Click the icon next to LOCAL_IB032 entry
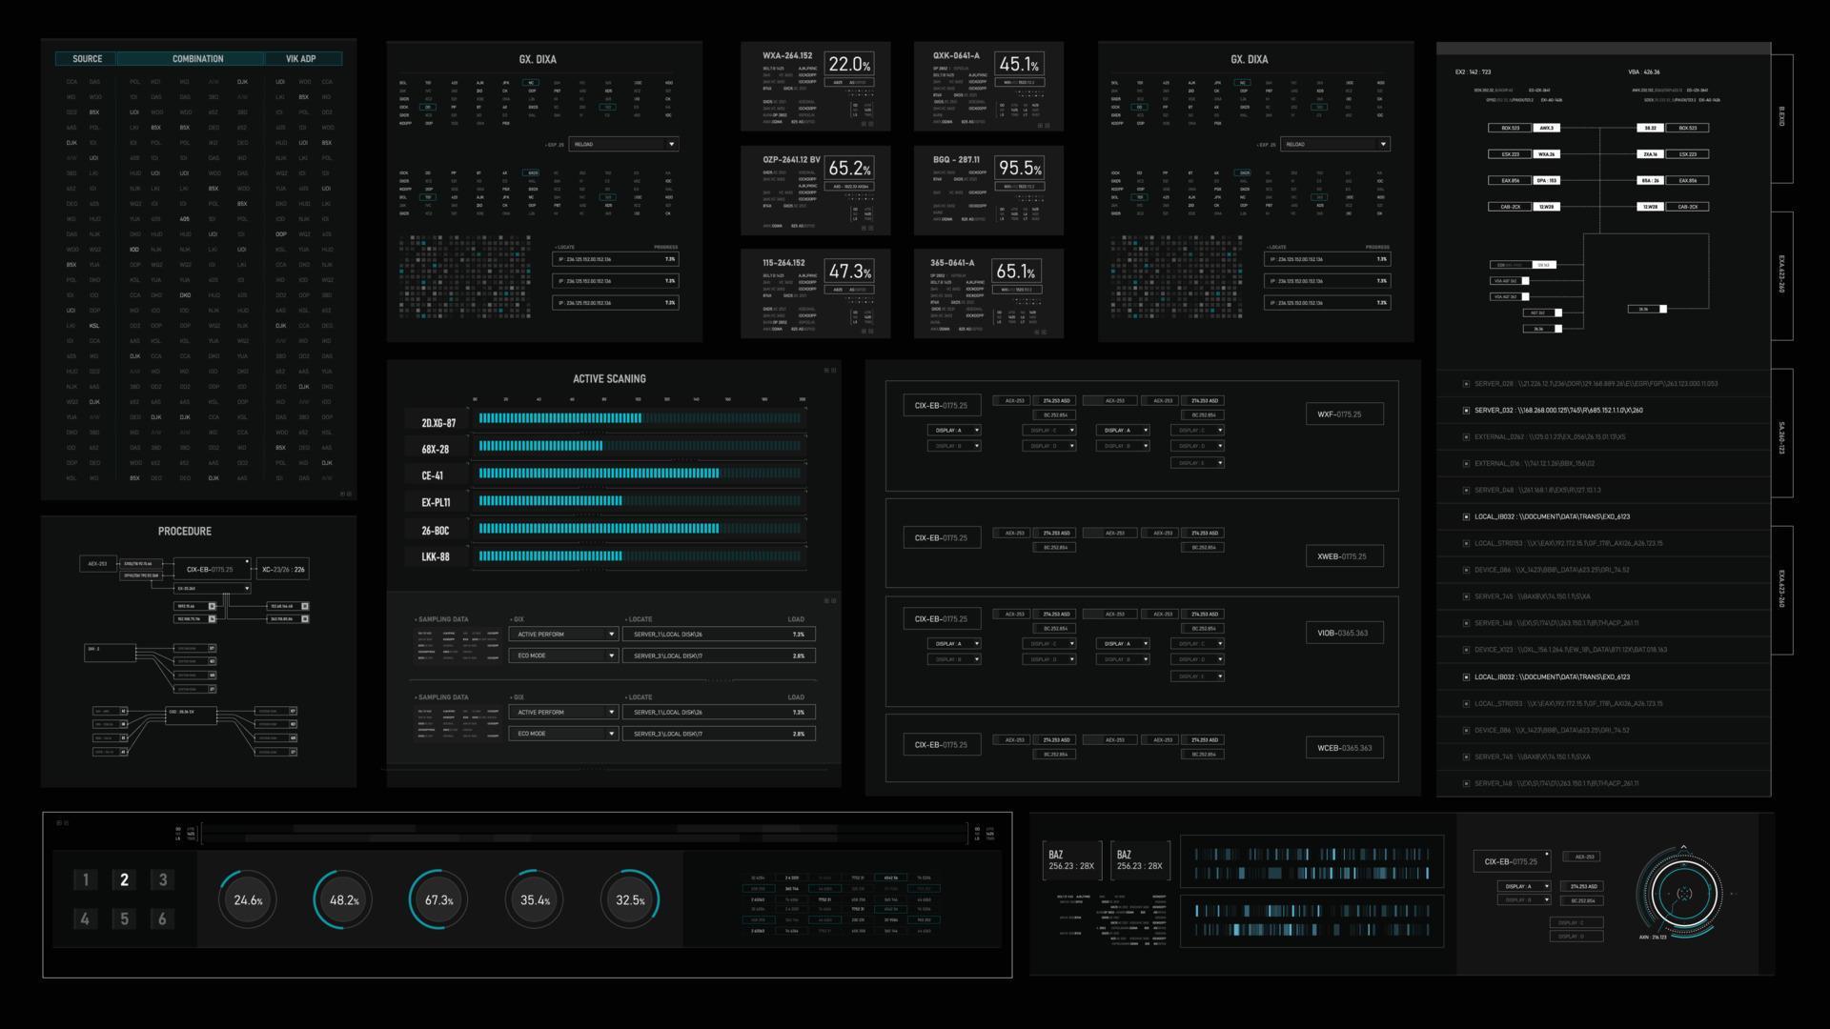1830x1029 pixels. coord(1465,515)
